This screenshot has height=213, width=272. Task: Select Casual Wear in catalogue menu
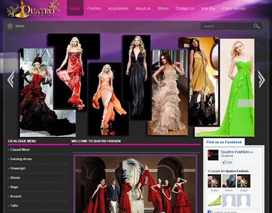20,150
